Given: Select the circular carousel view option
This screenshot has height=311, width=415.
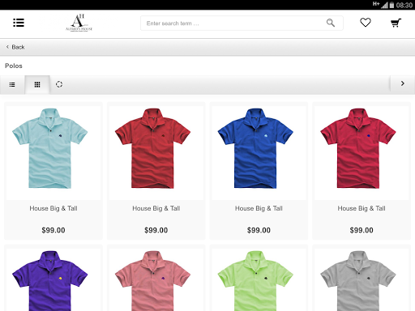Looking at the screenshot, I should coord(59,84).
